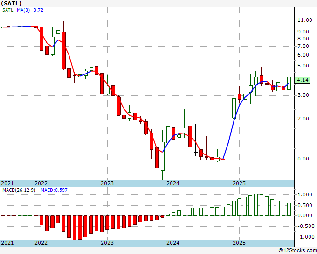Viewport: 317px width, 254px height.
Task: Click the 7.00 price axis label
Action: (x=303, y=46)
